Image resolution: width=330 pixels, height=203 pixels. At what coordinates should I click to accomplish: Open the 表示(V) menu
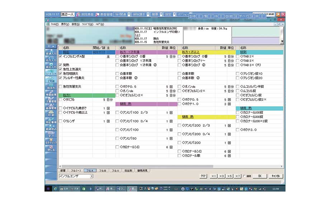click(x=65, y=24)
